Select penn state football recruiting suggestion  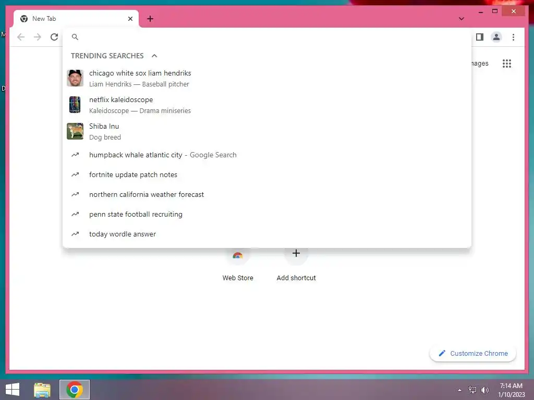click(267, 214)
